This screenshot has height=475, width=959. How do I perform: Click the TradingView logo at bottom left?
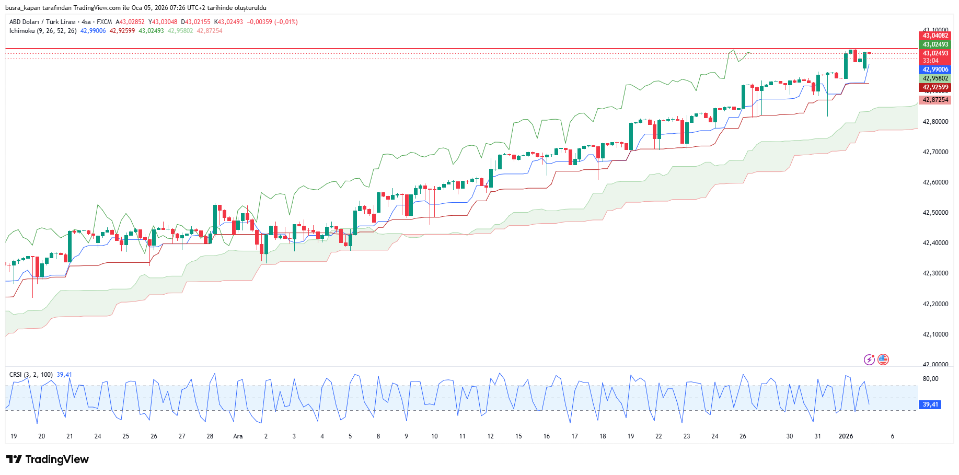click(48, 459)
